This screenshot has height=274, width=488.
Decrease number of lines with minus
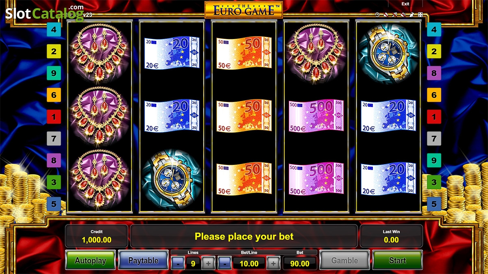pyautogui.click(x=178, y=263)
